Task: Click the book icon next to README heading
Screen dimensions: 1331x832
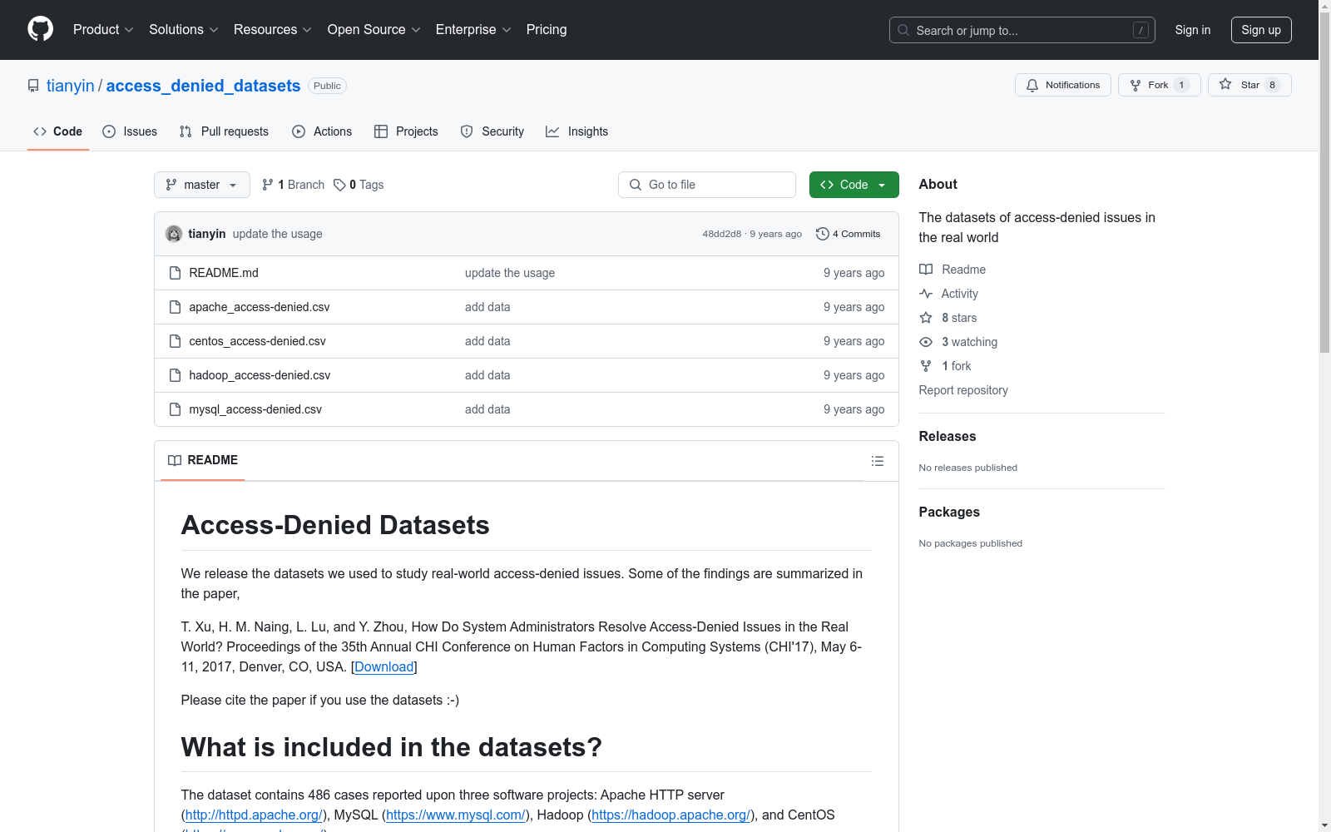Action: pos(175,461)
